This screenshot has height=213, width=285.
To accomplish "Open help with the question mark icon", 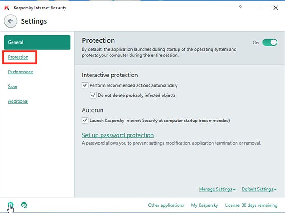I will click(240, 8).
